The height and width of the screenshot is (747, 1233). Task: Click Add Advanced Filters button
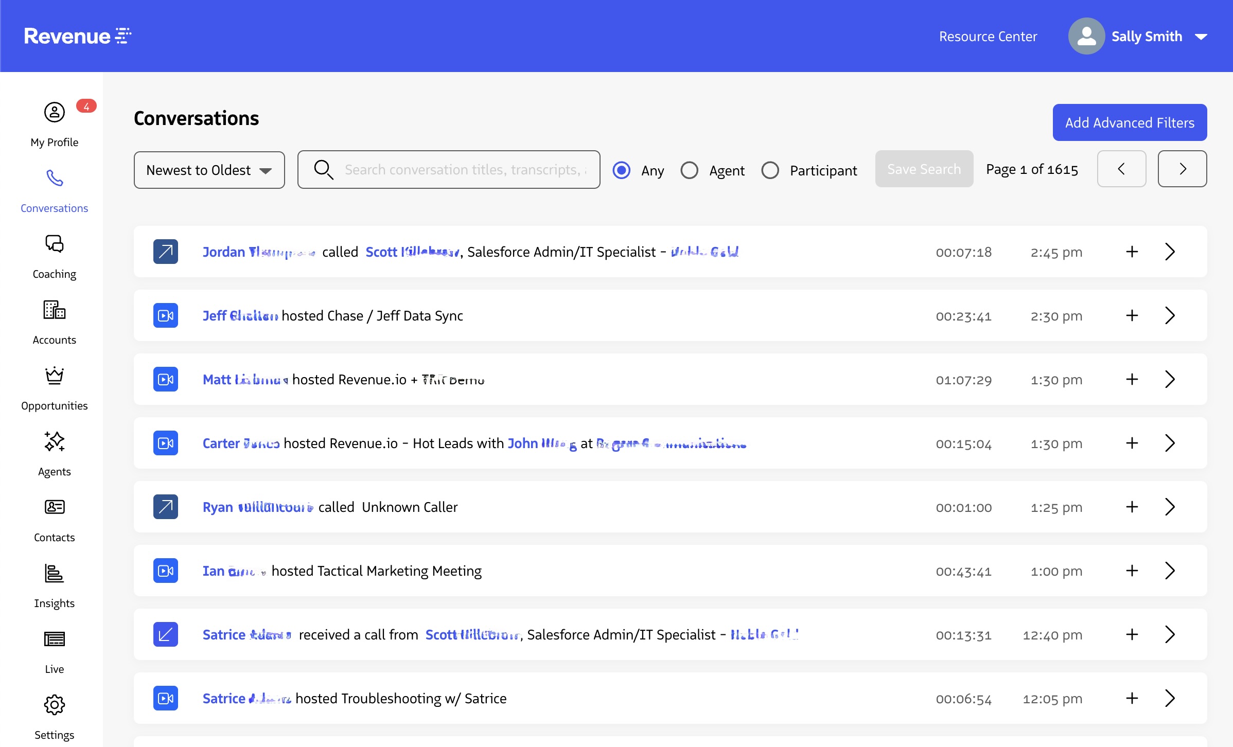pos(1130,122)
